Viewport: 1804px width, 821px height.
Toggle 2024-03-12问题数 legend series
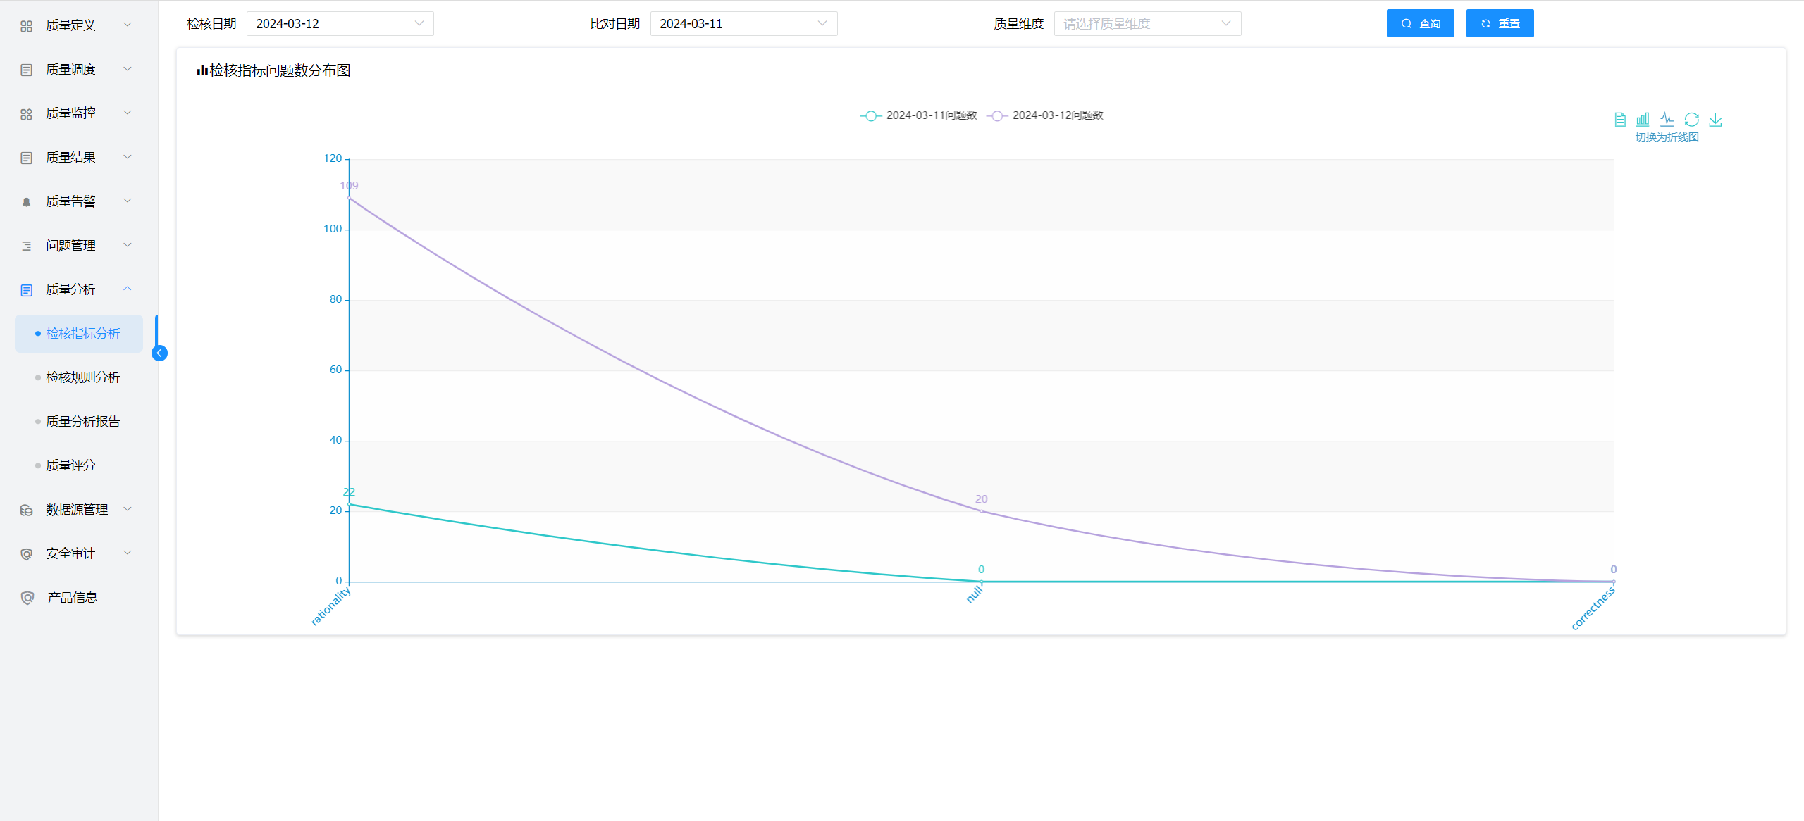1045,115
